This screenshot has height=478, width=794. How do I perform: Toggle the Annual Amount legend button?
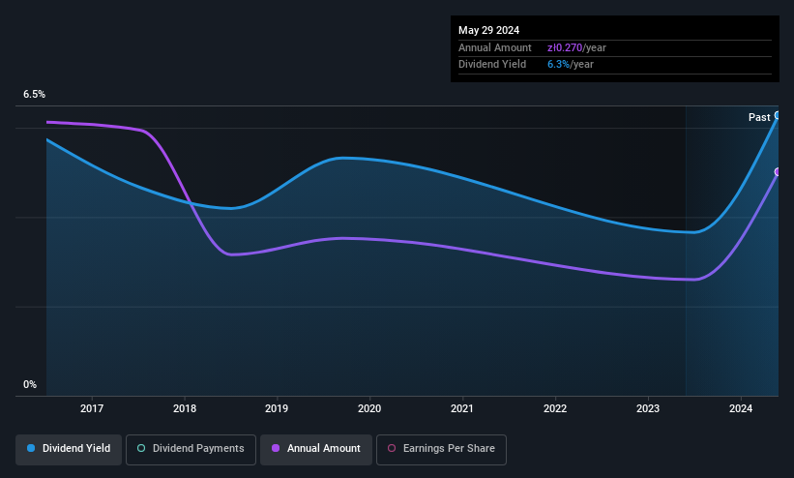point(316,450)
